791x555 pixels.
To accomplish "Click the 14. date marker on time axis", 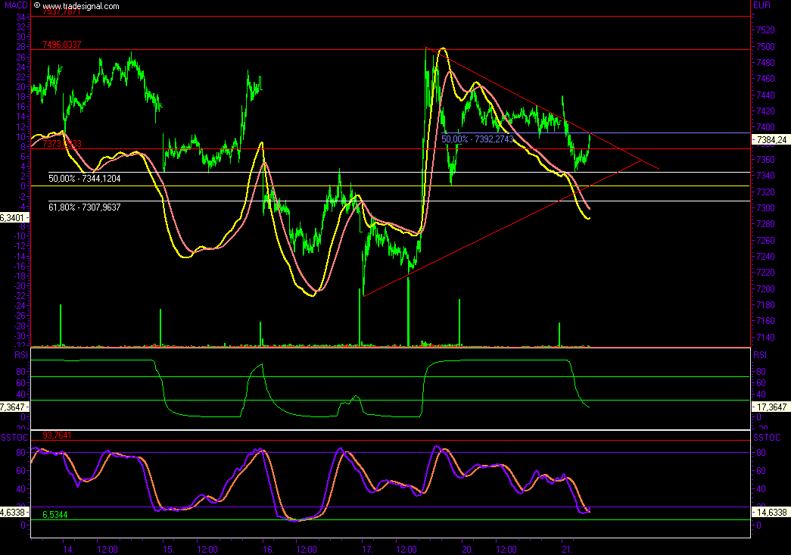I will (x=67, y=548).
